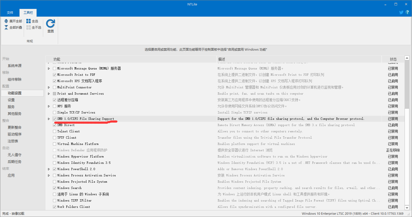Uncheck Windows Search checkbox

[x=55, y=188]
